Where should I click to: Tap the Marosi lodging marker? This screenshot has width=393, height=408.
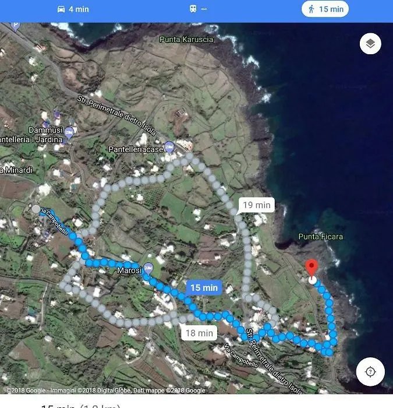coord(148,269)
